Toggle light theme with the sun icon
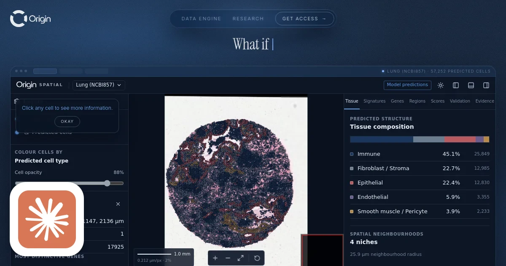The width and height of the screenshot is (506, 266). tap(441, 85)
